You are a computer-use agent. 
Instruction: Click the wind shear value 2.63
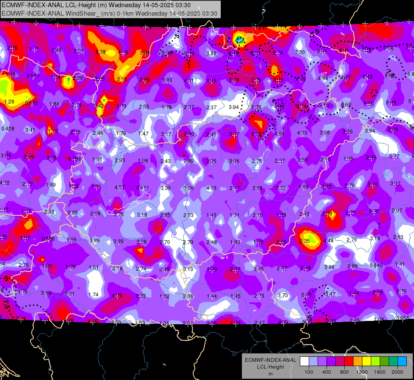pos(398,237)
